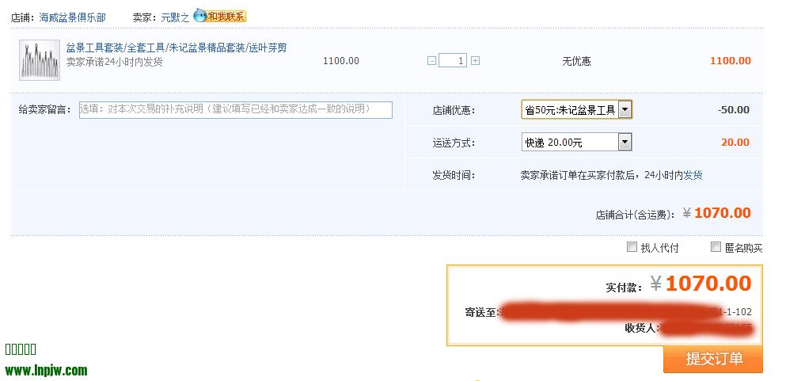This screenshot has height=381, width=786.
Task: Visit seller 元默之 profile link
Action: pos(175,17)
